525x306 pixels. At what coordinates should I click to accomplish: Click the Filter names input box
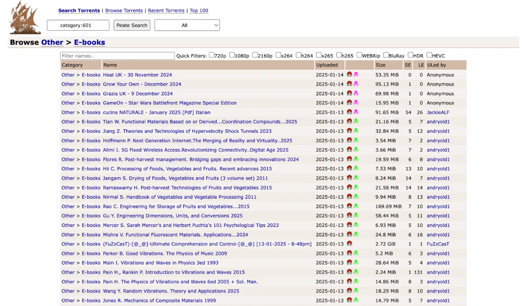[x=117, y=56]
